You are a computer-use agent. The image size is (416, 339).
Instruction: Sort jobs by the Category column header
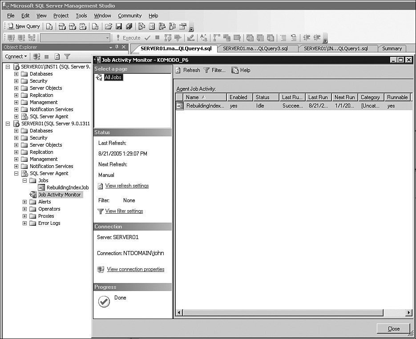tap(371, 97)
